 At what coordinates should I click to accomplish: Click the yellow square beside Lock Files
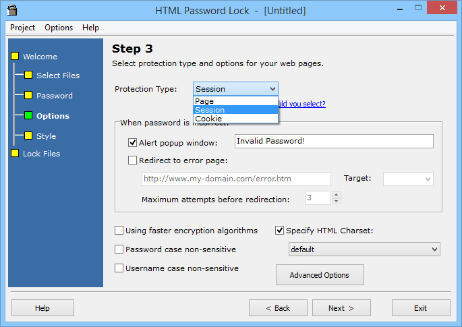point(15,153)
